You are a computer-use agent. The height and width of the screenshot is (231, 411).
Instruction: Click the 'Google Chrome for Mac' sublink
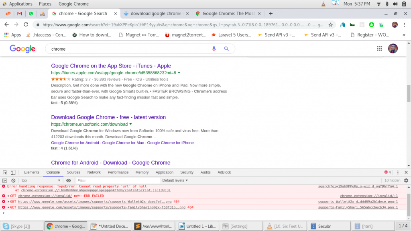(123, 143)
